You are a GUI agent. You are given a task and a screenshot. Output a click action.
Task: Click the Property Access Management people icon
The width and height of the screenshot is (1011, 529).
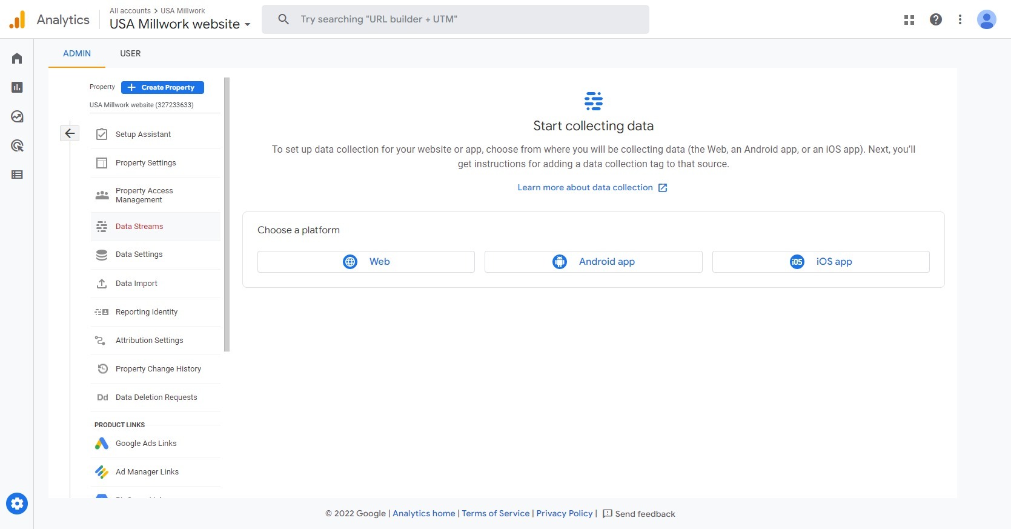click(x=102, y=195)
